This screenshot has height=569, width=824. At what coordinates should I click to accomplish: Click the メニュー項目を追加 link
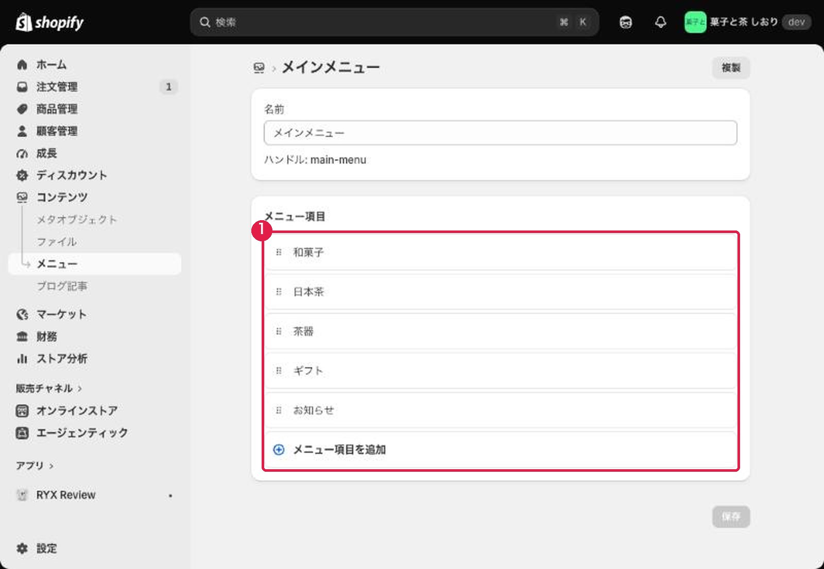(339, 450)
